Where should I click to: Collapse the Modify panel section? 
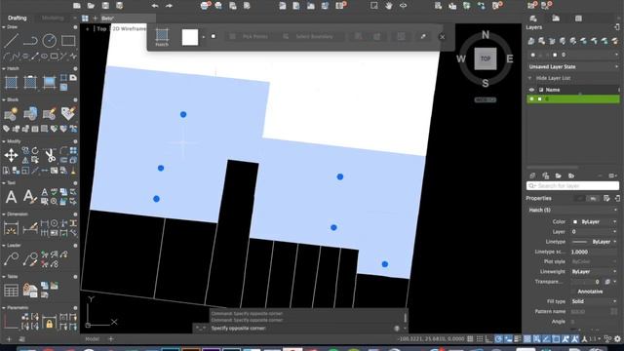pyautogui.click(x=4, y=141)
